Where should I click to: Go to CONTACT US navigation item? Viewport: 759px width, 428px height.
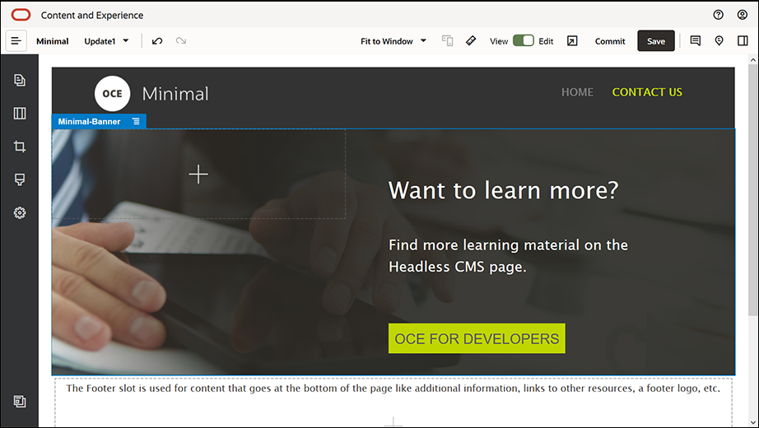(x=647, y=92)
